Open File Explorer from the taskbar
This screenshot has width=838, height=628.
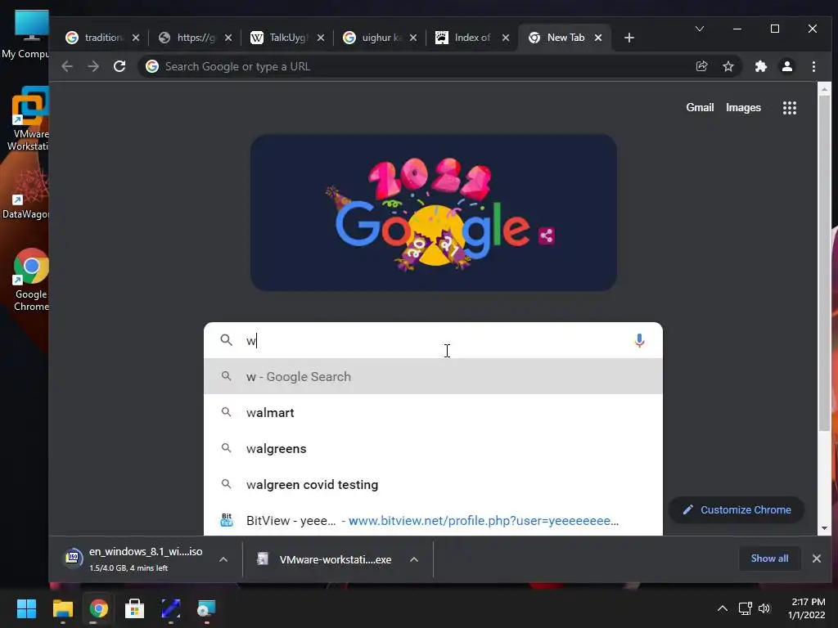pos(62,608)
